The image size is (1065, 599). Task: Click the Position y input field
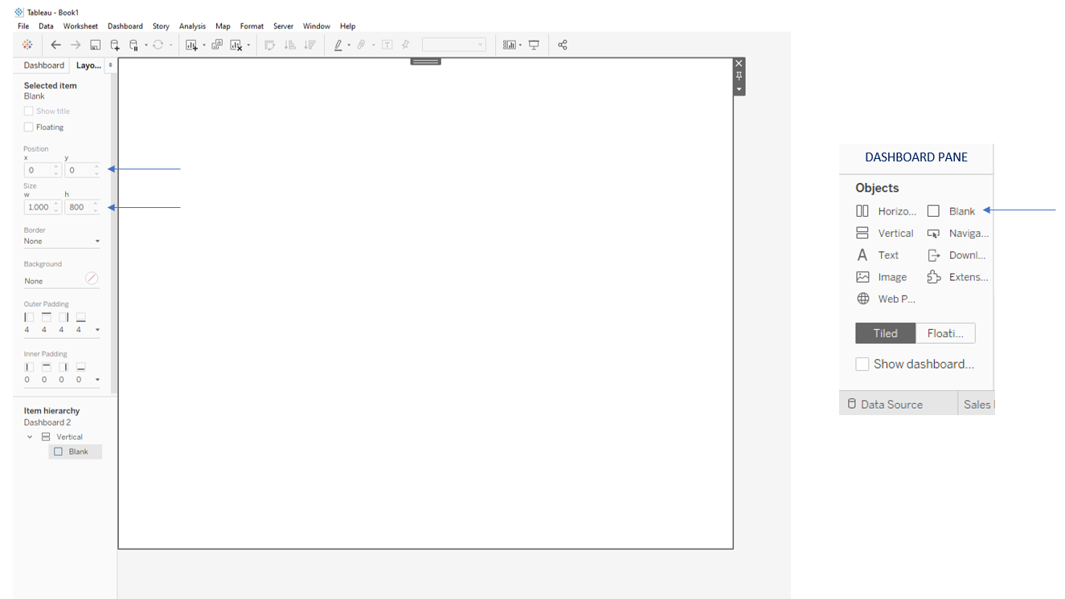pos(83,170)
